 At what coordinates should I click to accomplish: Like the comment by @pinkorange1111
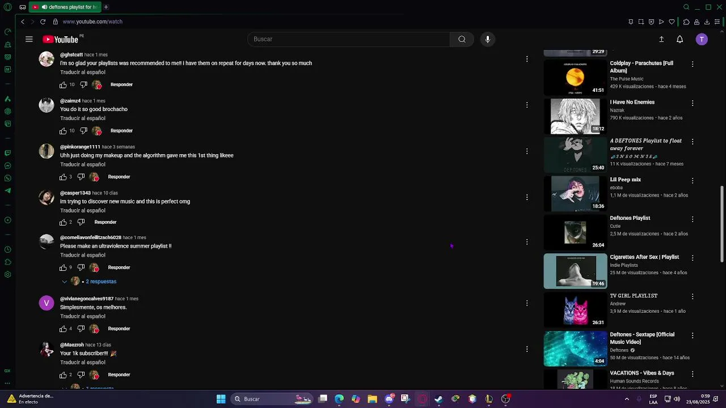(x=63, y=177)
